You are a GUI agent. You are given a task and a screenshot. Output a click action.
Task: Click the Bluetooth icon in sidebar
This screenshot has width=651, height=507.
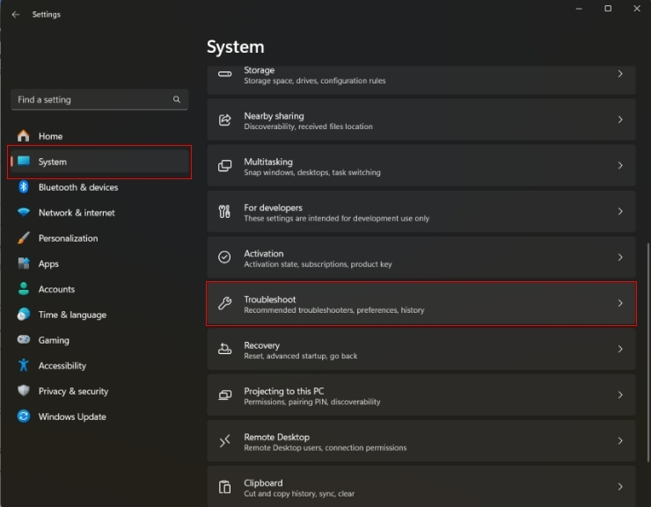pos(24,187)
